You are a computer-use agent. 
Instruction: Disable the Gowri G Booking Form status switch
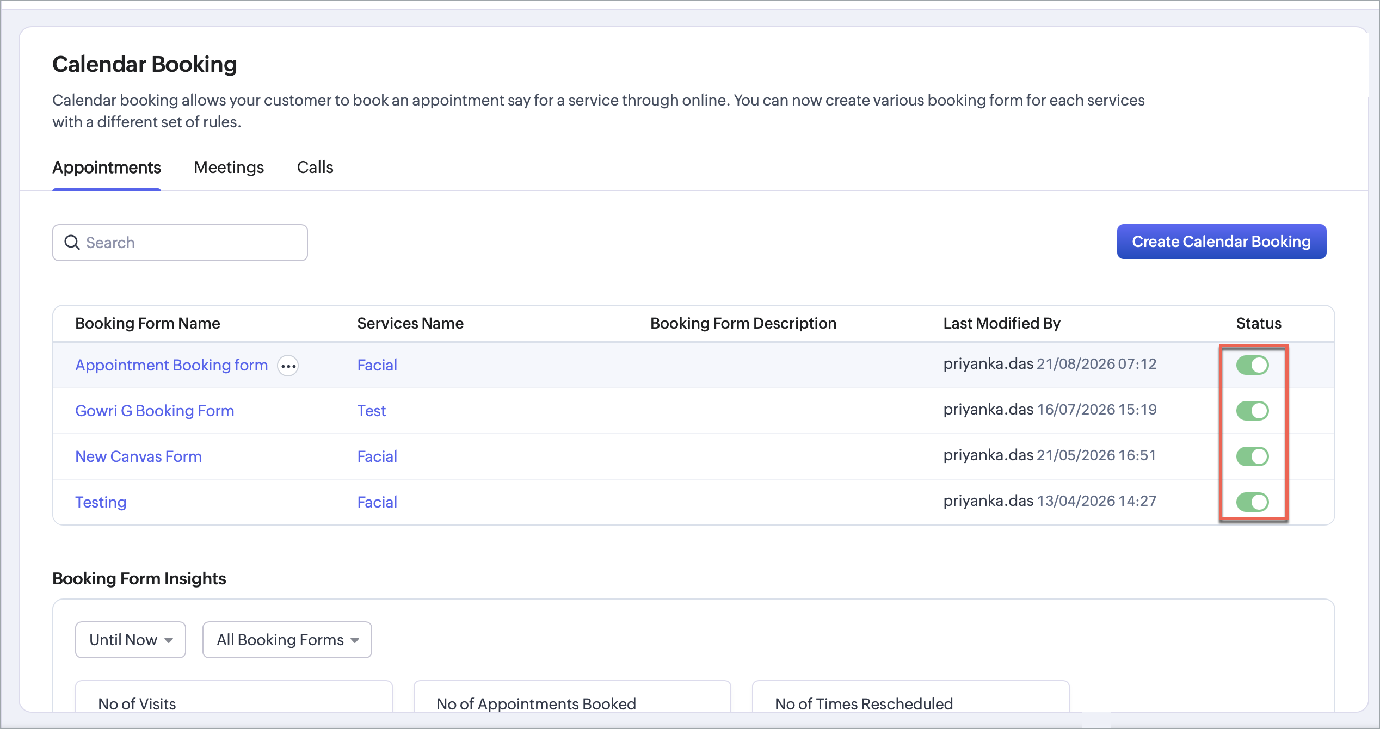tap(1252, 411)
